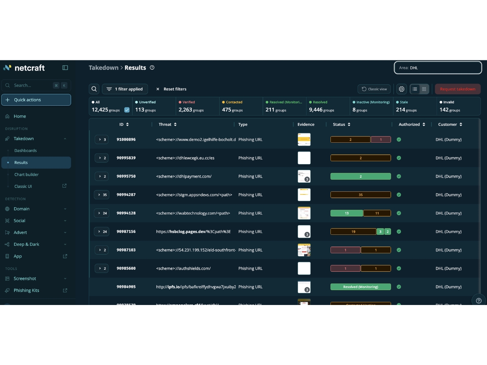Image resolution: width=487 pixels, height=365 pixels.
Task: Sort by ID column arrows
Action: (127, 125)
